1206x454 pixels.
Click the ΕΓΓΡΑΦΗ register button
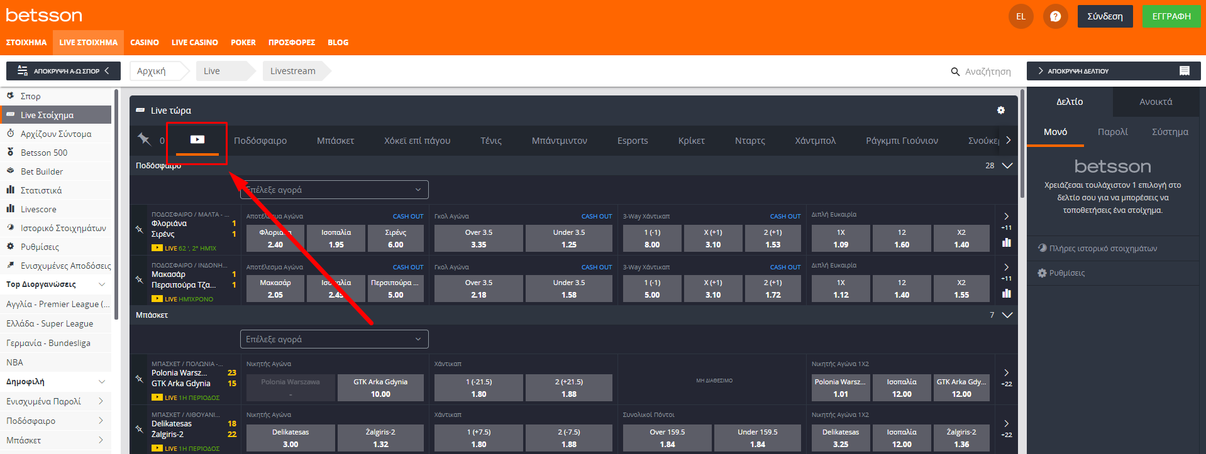1171,16
